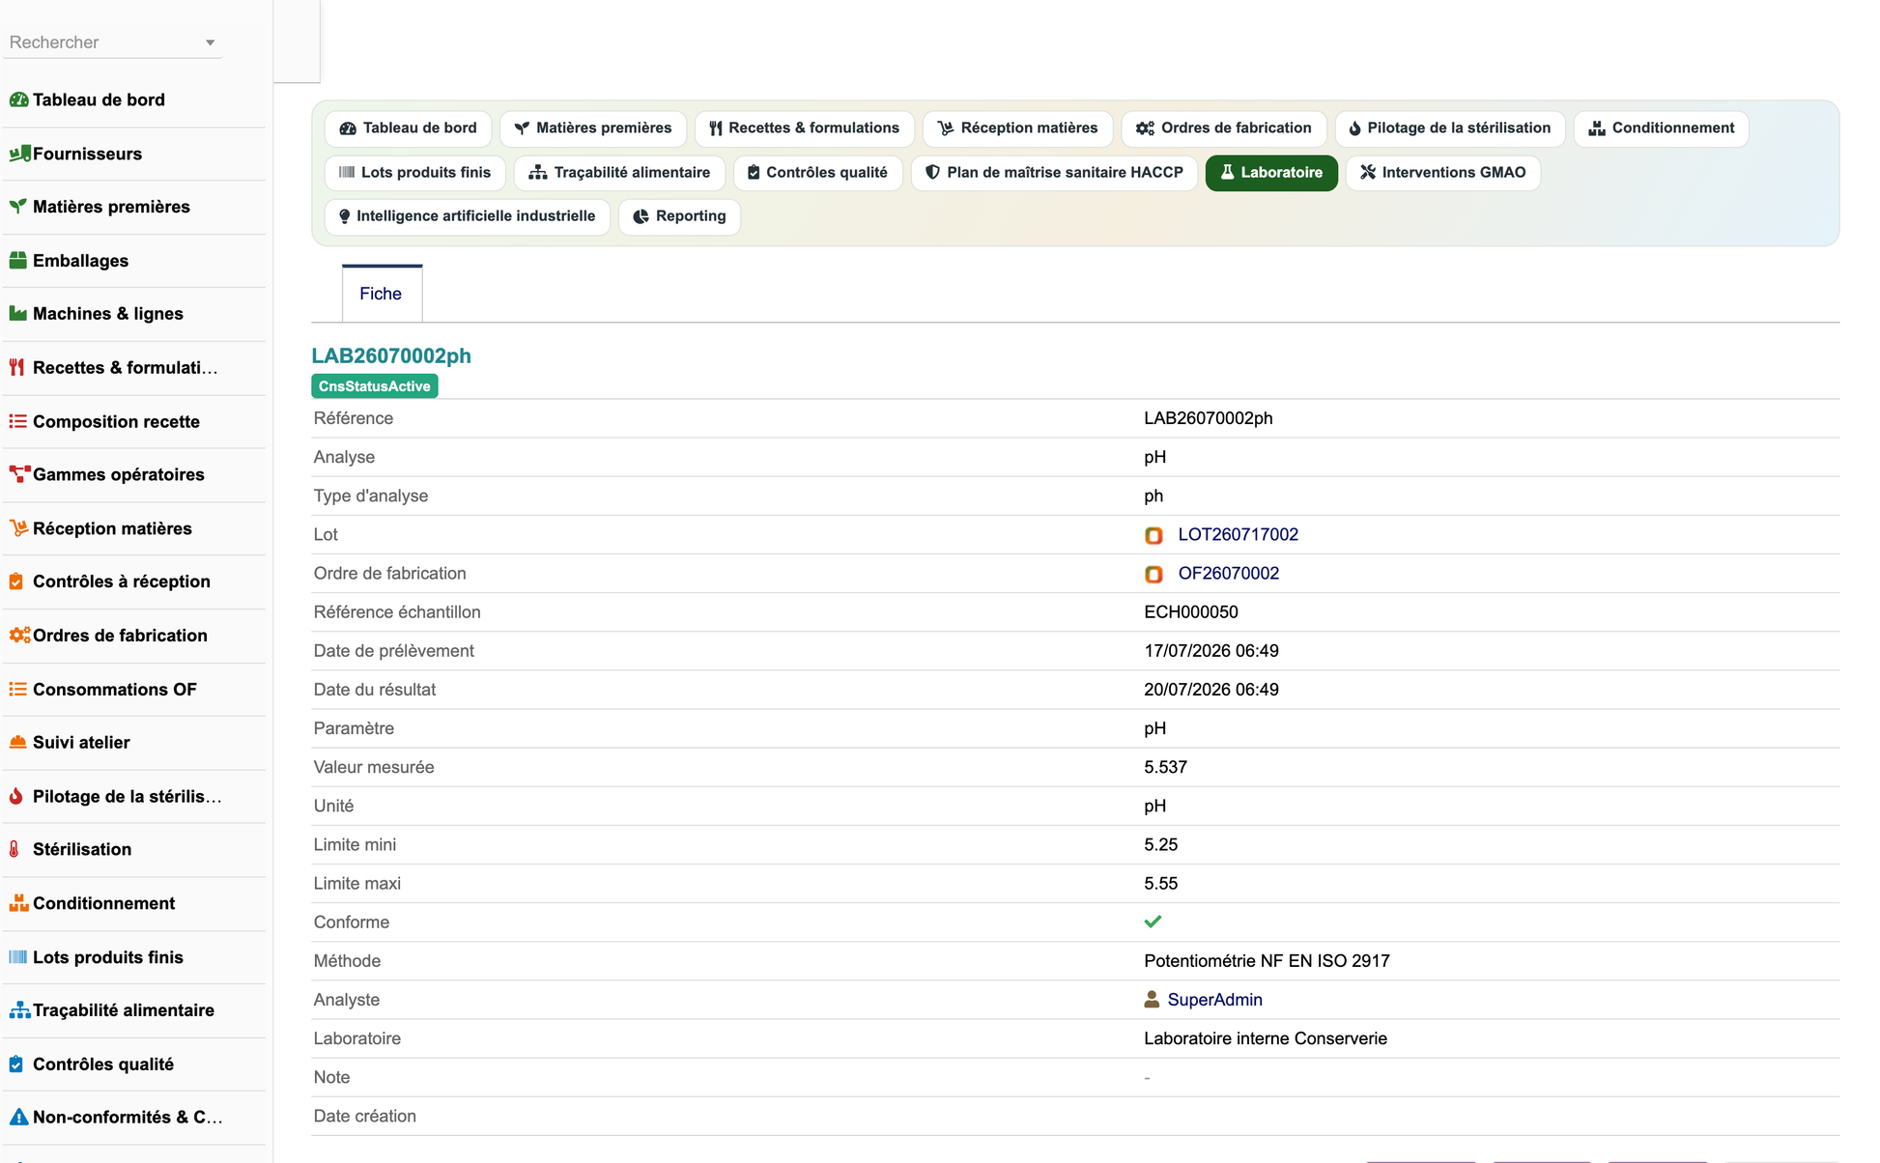The width and height of the screenshot is (1880, 1163).
Task: Click the Conditionnement boxes icon in sidebar
Action: click(18, 904)
